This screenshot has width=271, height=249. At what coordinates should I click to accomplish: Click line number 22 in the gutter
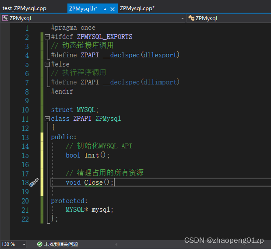click(25, 219)
